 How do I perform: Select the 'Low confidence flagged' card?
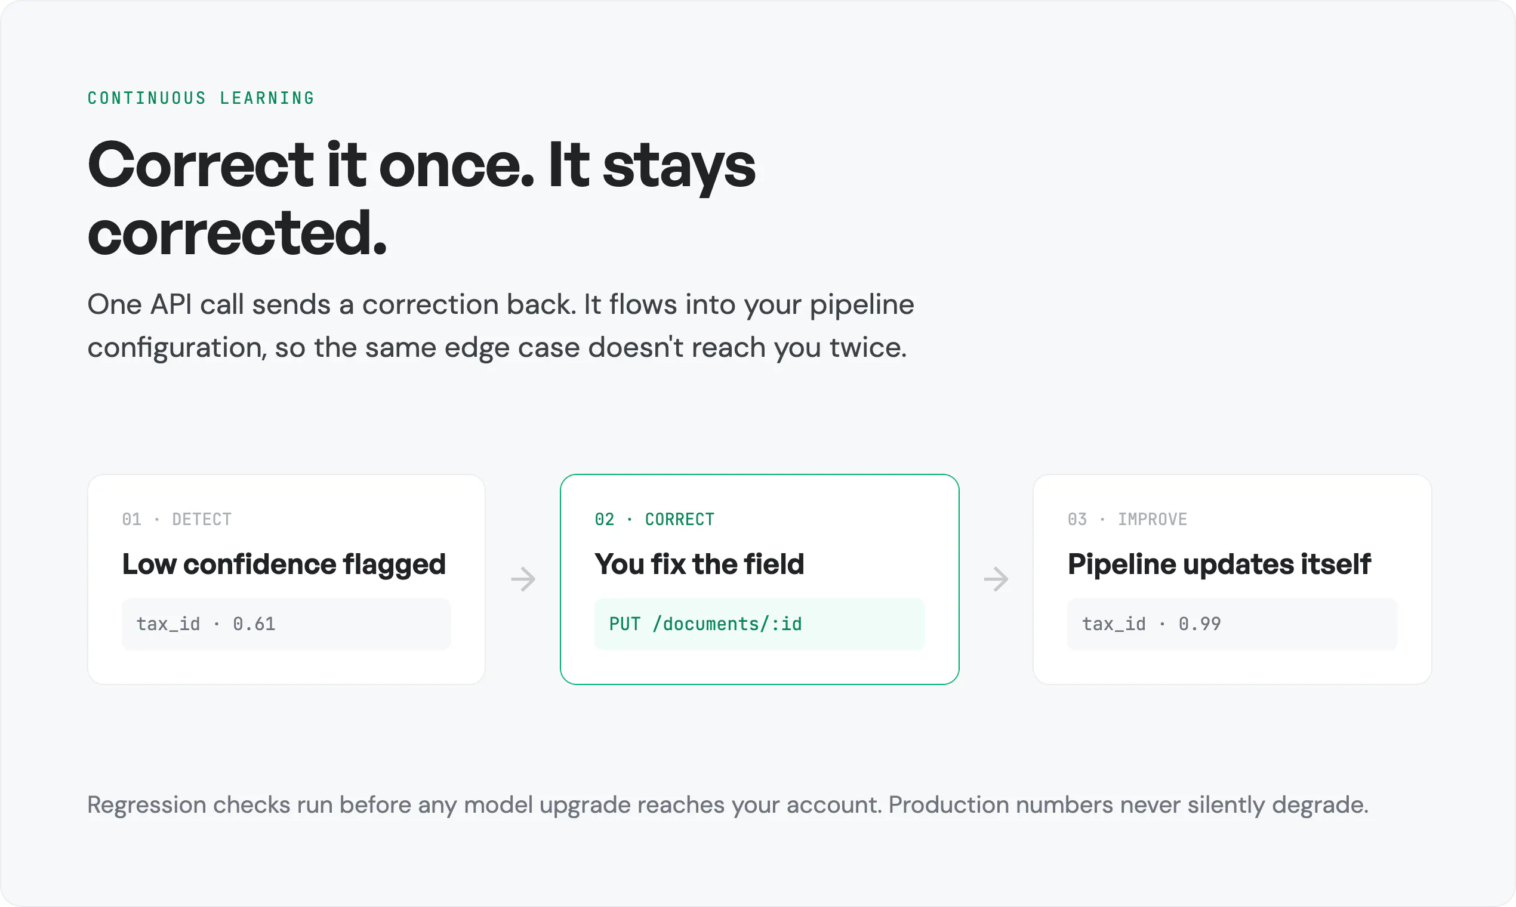(x=286, y=579)
